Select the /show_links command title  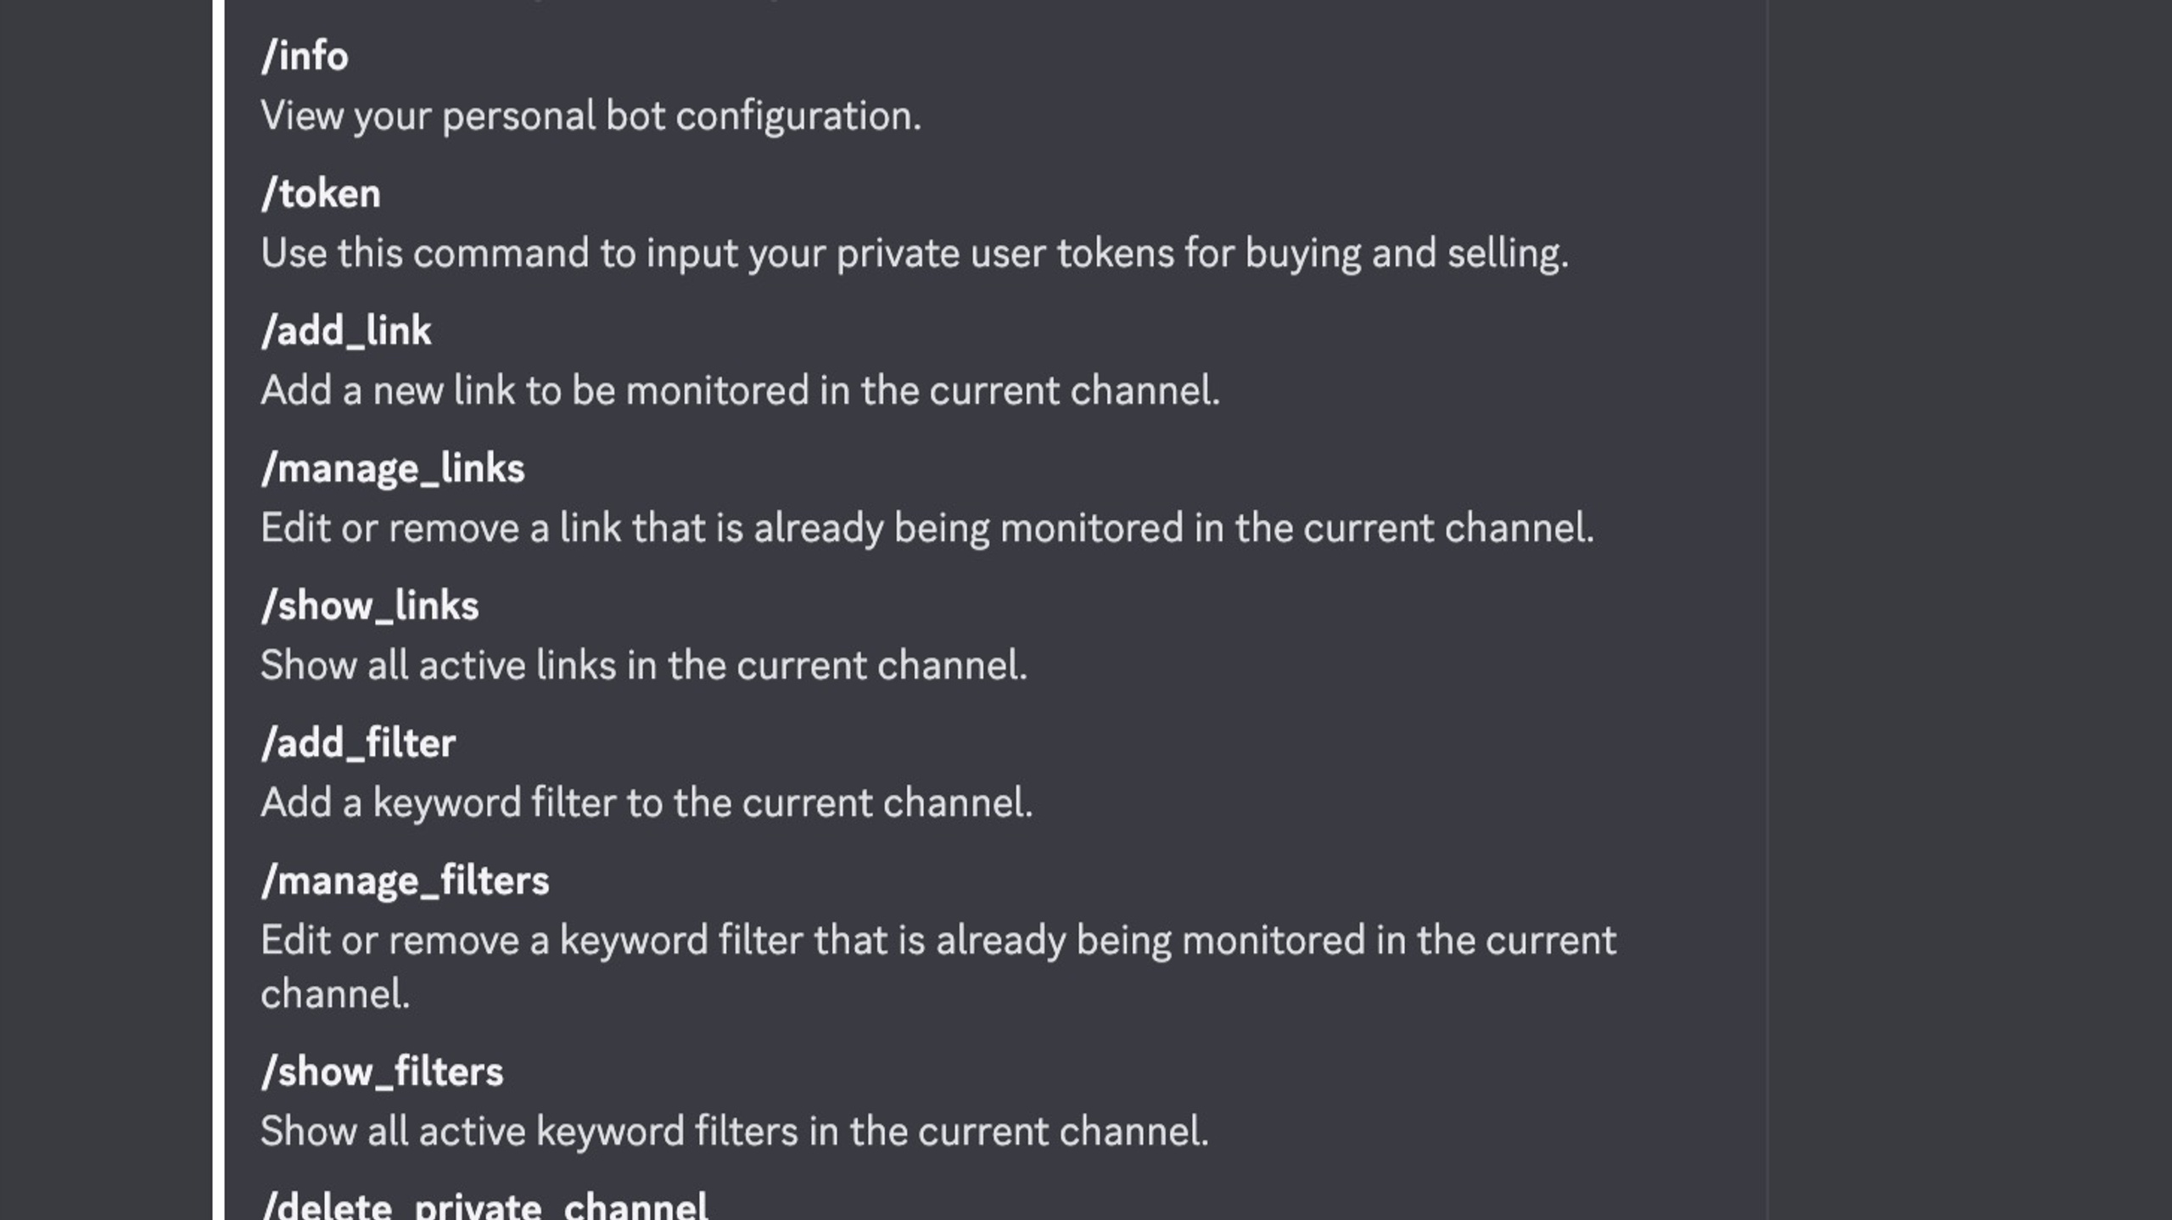click(x=370, y=607)
